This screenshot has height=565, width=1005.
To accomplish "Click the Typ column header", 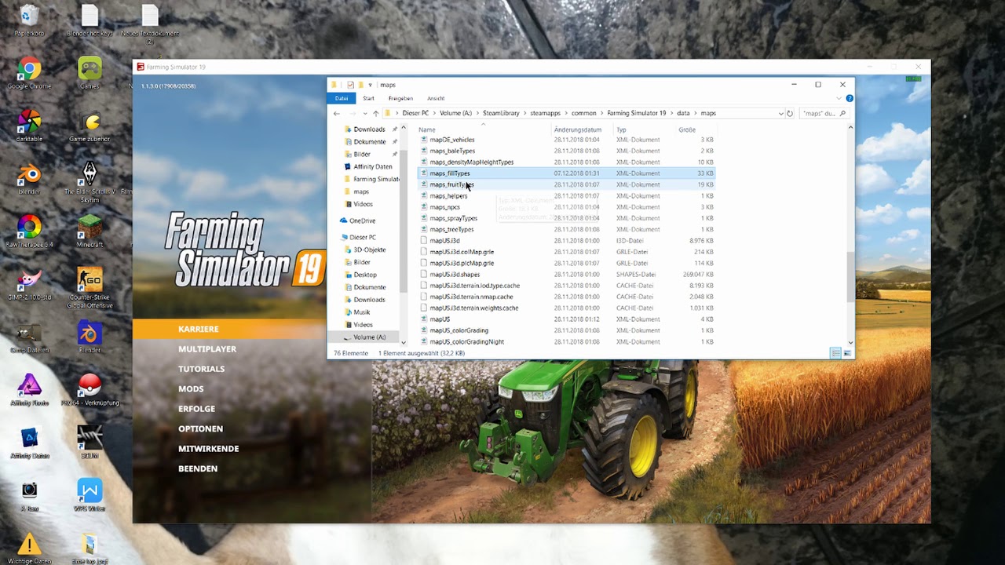I will coord(621,129).
